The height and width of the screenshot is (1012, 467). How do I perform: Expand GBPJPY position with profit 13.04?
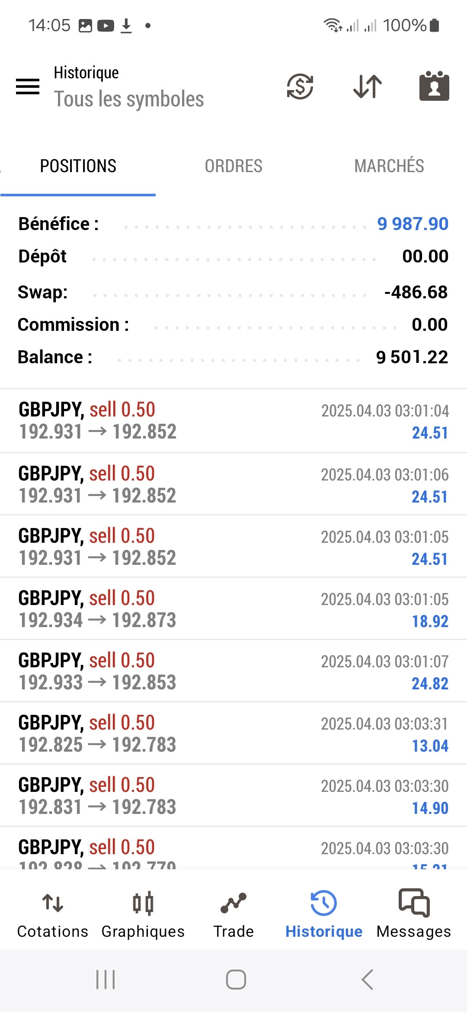(233, 733)
